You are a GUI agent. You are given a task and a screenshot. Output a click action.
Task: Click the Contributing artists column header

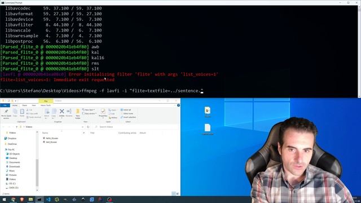coord(127,133)
